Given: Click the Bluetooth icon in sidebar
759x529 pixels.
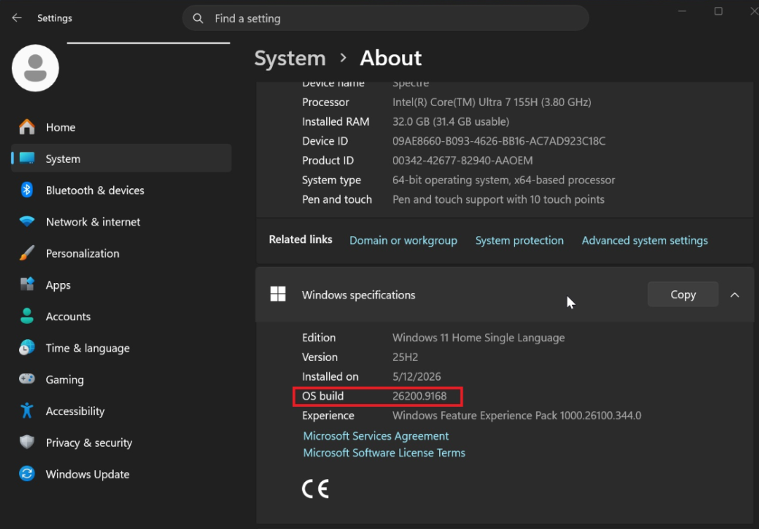Looking at the screenshot, I should point(27,190).
